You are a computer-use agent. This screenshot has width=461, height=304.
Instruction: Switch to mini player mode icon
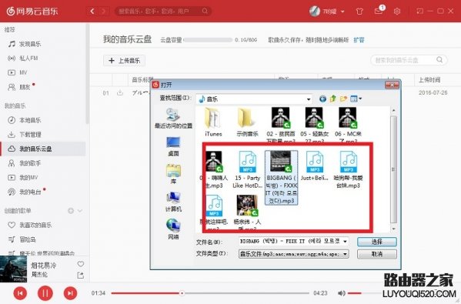tap(419, 12)
